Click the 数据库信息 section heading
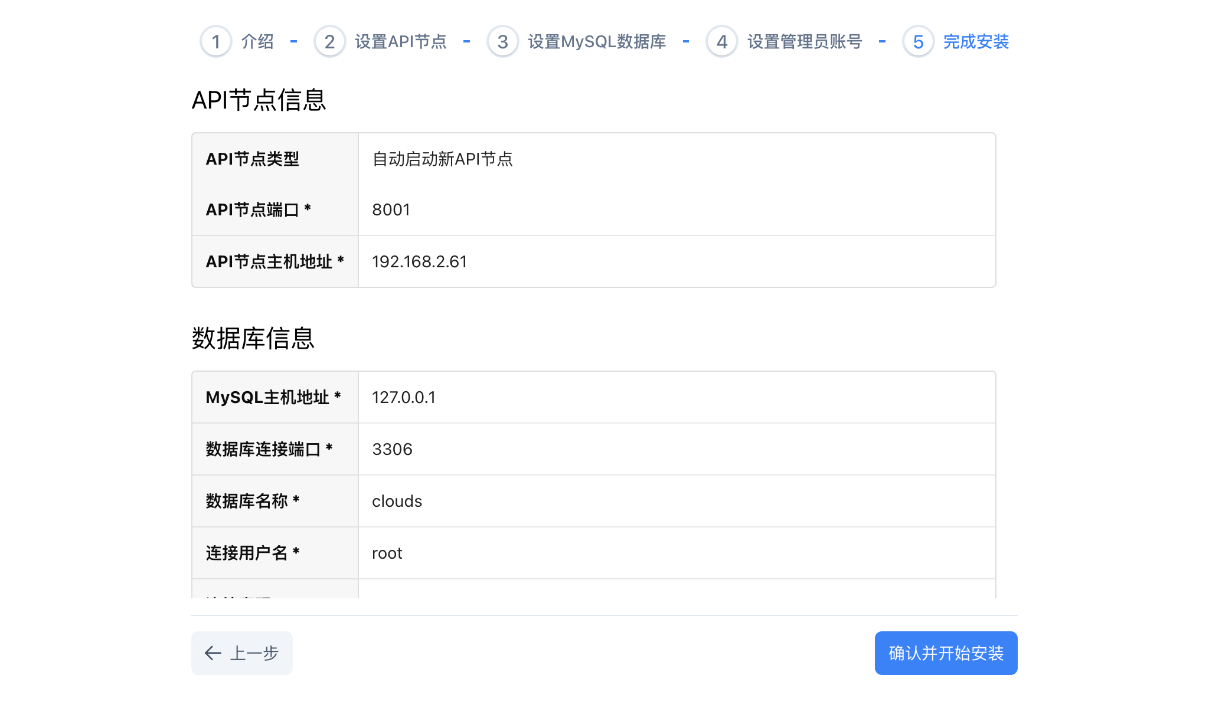Viewport: 1209px width, 708px height. pos(254,338)
